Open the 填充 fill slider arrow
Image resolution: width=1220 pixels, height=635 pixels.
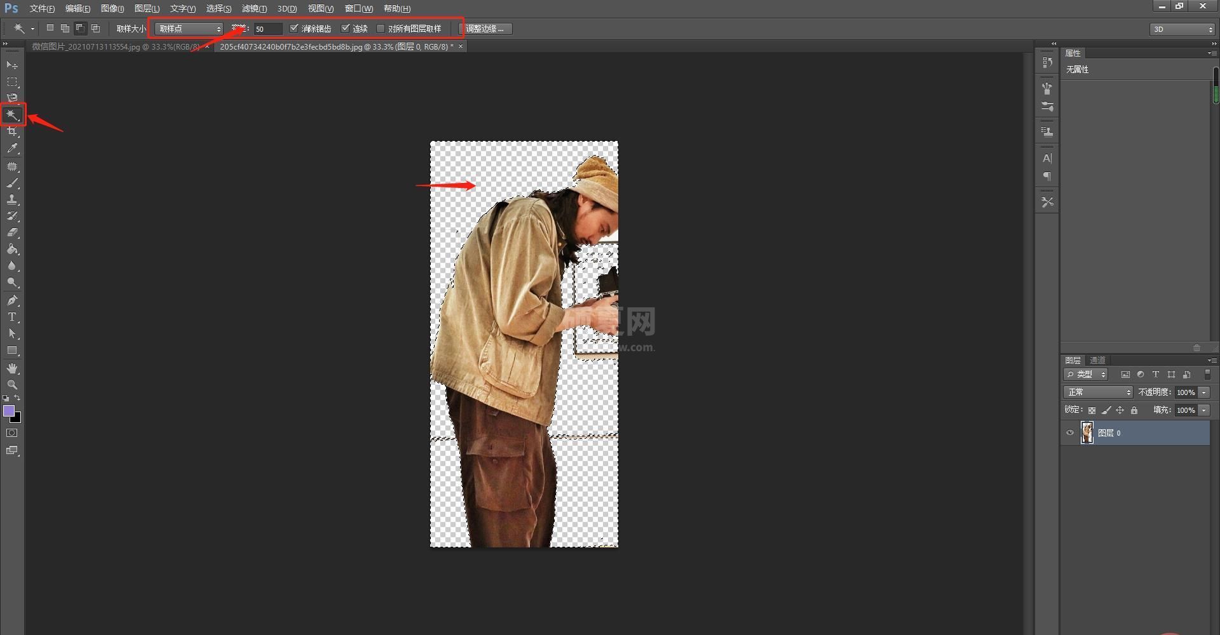(1204, 410)
